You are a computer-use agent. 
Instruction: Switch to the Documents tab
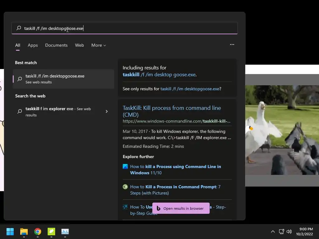(56, 45)
